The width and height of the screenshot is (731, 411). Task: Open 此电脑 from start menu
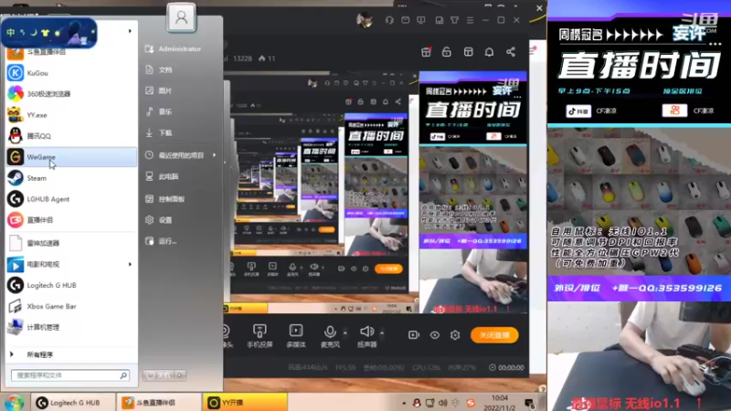tap(163, 176)
